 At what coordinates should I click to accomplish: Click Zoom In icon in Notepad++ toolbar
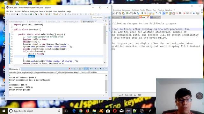(x=142, y=13)
